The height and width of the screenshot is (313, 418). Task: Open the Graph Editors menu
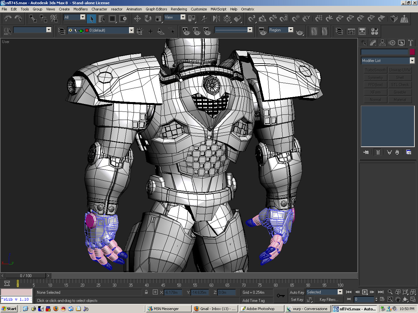(156, 9)
